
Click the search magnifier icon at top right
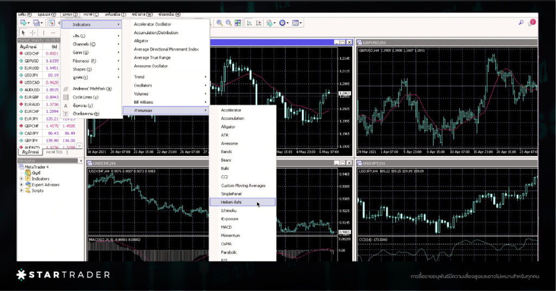tap(521, 22)
